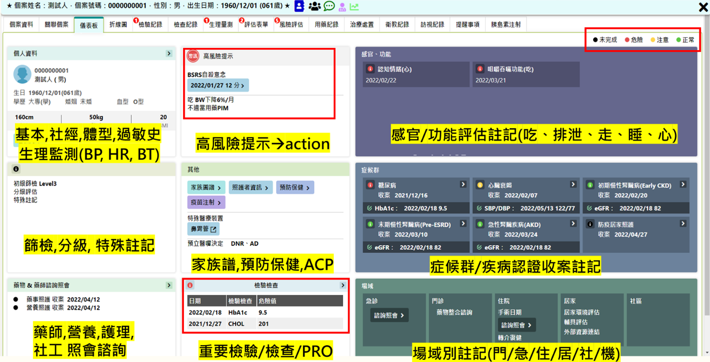Open the green chat bubble icon
This screenshot has width=710, height=362.
pos(329,6)
